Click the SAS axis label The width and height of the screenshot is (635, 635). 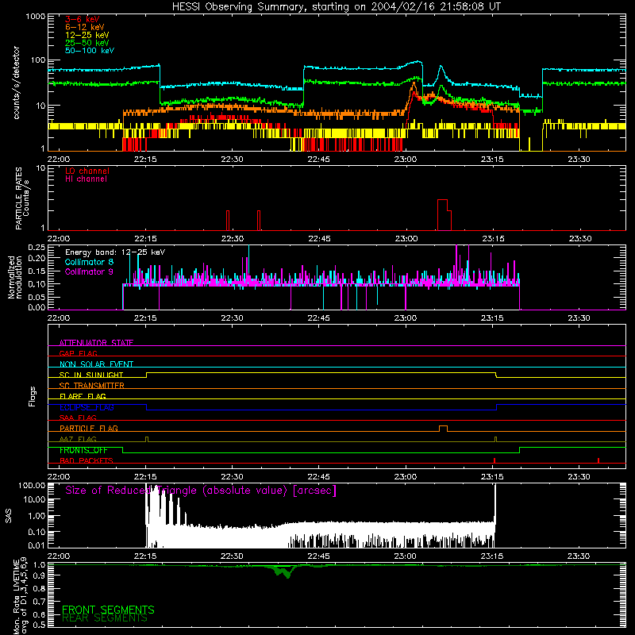coord(8,516)
